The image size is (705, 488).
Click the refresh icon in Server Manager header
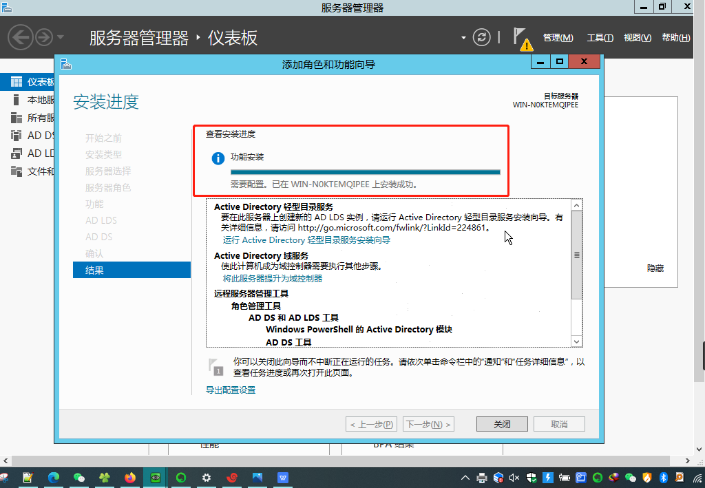481,37
